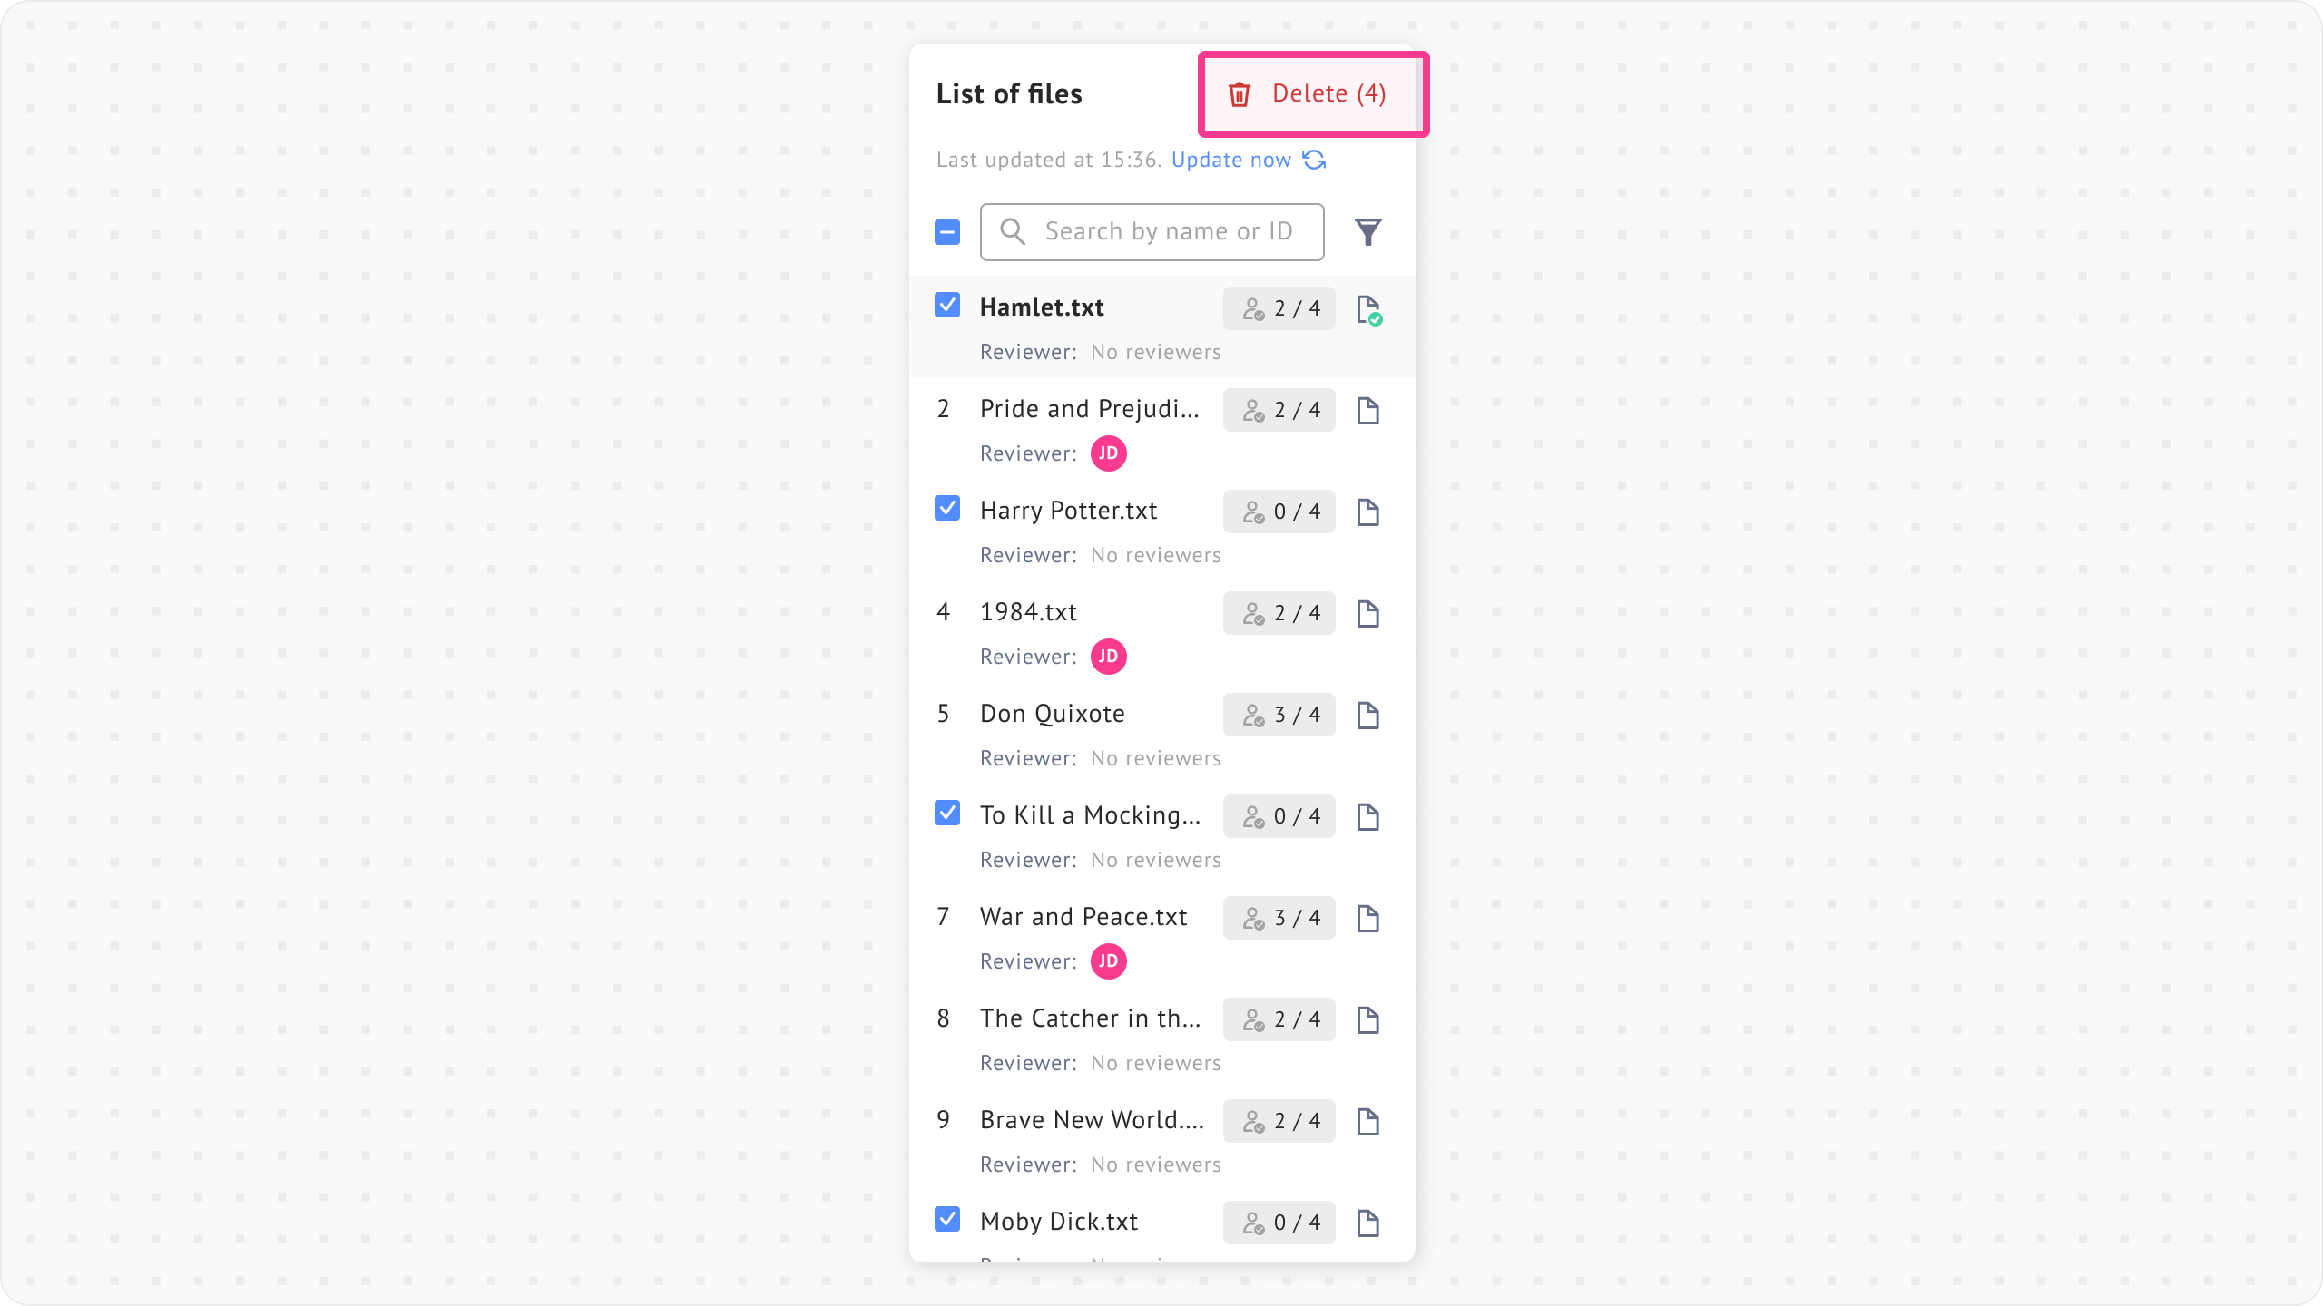Click the document icon for 1984.txt
This screenshot has height=1306, width=2323.
coord(1368,614)
